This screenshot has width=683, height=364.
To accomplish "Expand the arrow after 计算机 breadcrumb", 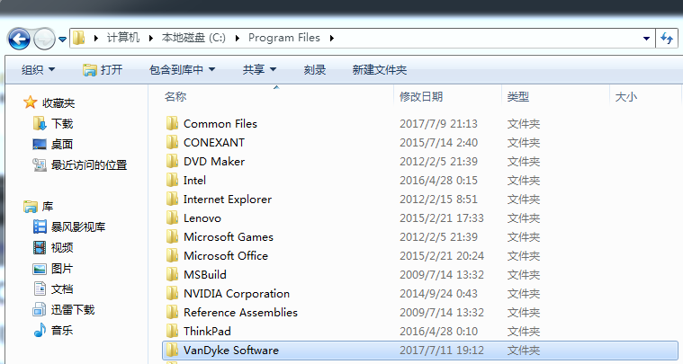I will click(x=150, y=39).
